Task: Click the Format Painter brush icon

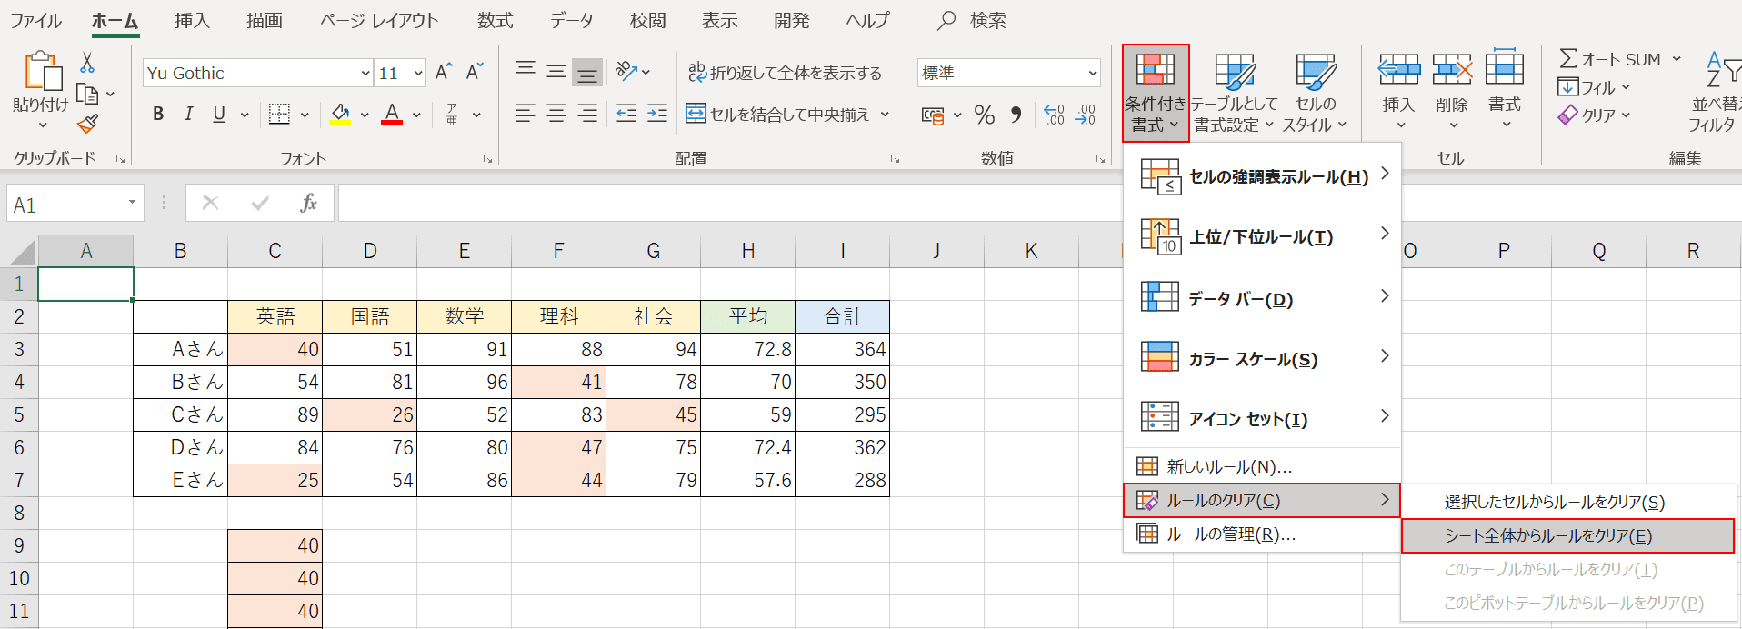Action: pyautogui.click(x=87, y=124)
